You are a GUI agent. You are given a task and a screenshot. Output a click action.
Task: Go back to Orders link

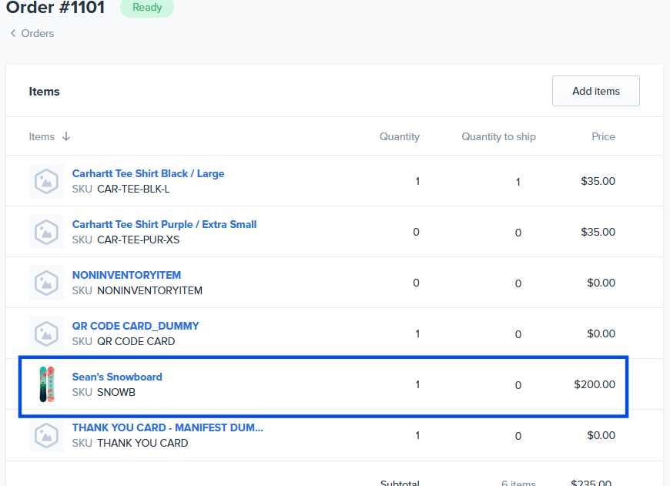[x=37, y=33]
